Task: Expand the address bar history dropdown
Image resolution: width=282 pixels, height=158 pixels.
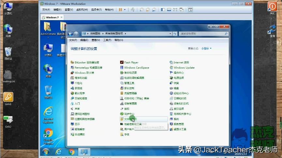Action: tap(170, 33)
